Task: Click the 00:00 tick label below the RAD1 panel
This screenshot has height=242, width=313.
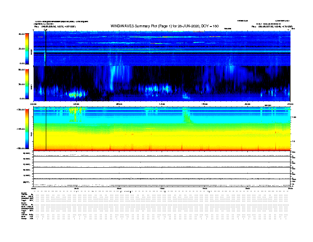Action: point(33,104)
